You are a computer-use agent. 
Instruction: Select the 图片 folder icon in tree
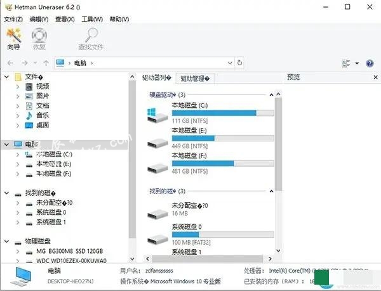click(x=29, y=96)
